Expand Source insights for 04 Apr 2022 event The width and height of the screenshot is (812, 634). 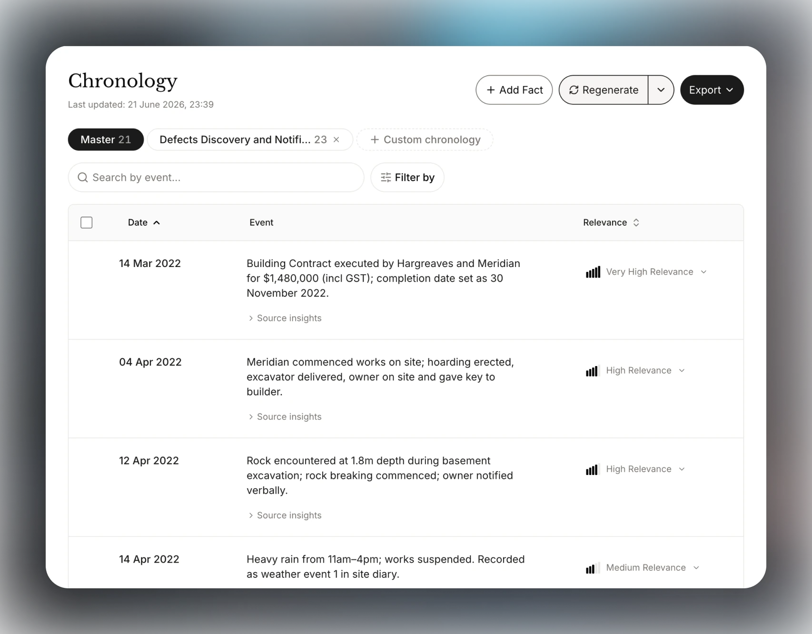click(x=285, y=416)
